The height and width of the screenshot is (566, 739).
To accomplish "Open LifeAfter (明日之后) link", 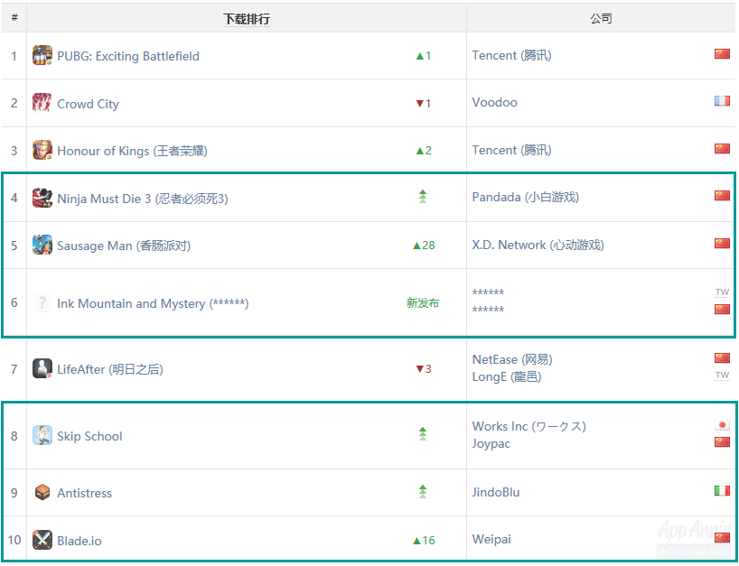I will (110, 369).
